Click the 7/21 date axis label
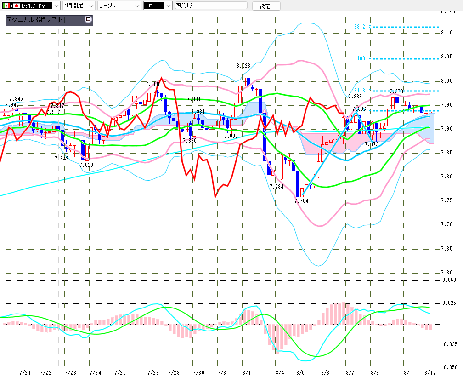 [x=25, y=372]
